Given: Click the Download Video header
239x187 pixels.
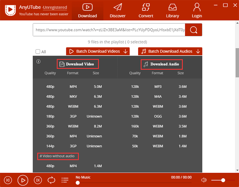Looking at the screenshot, I should [78, 64].
